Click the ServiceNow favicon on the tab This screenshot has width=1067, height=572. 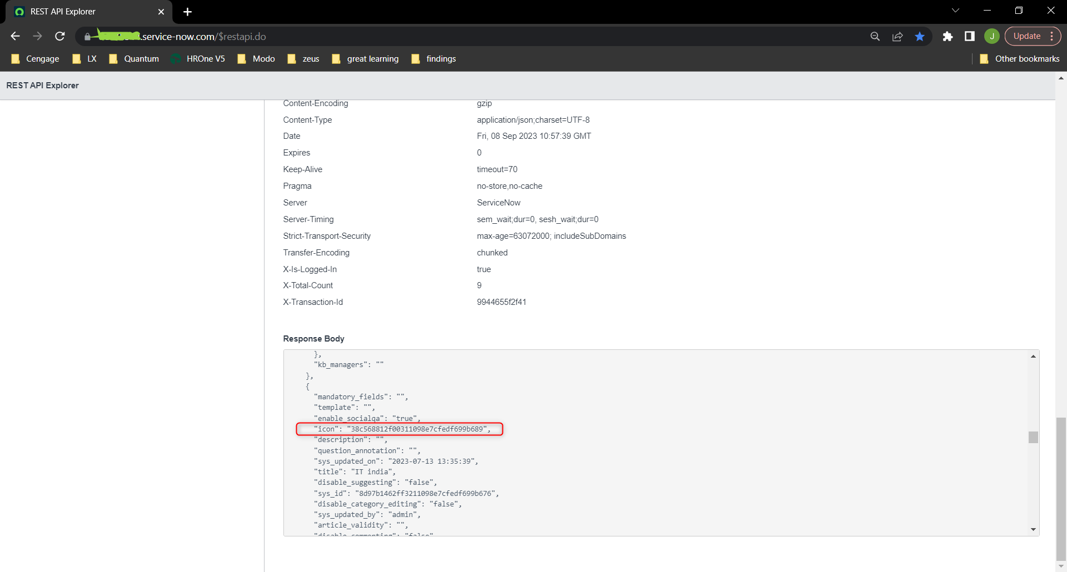pyautogui.click(x=20, y=11)
